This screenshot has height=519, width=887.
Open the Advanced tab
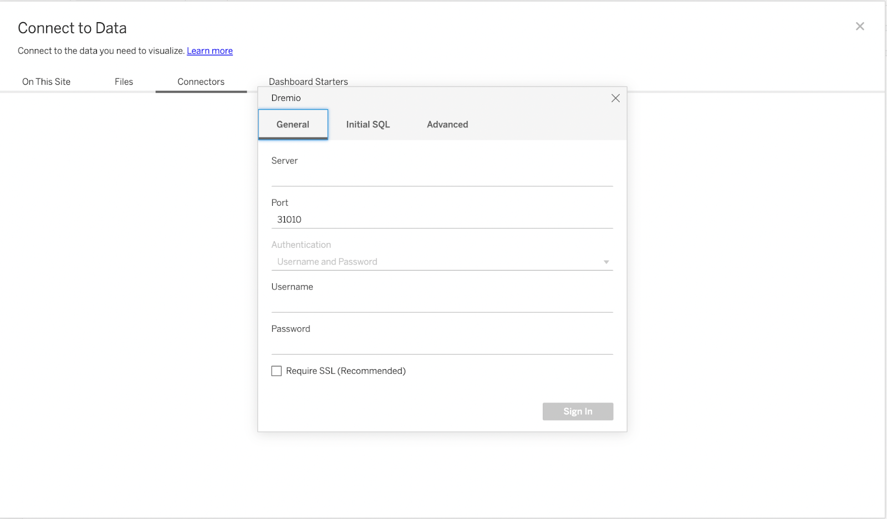[x=447, y=124]
